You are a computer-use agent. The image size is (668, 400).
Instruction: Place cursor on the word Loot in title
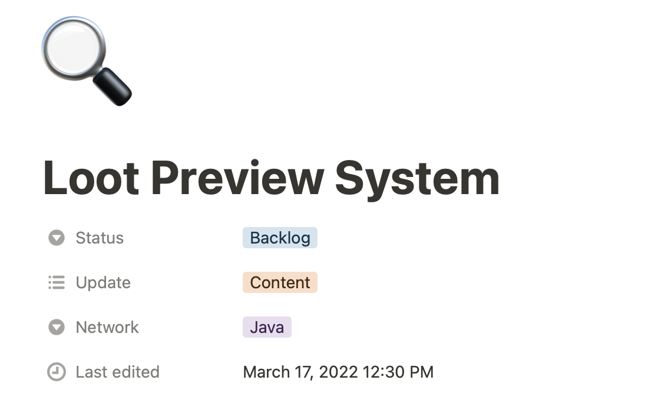pyautogui.click(x=91, y=178)
